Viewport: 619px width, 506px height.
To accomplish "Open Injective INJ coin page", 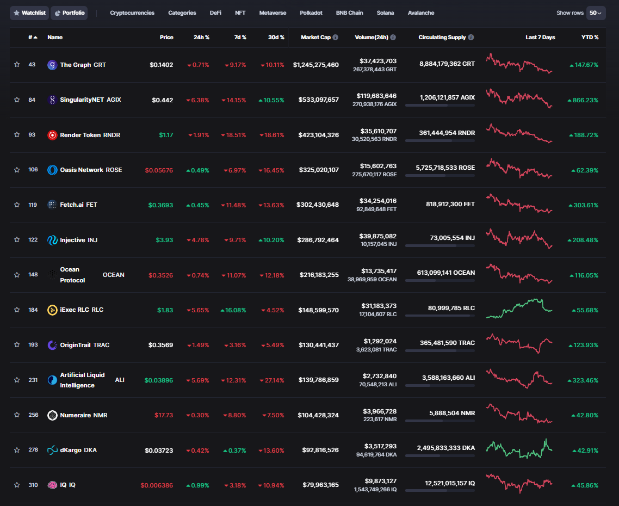I will [78, 240].
